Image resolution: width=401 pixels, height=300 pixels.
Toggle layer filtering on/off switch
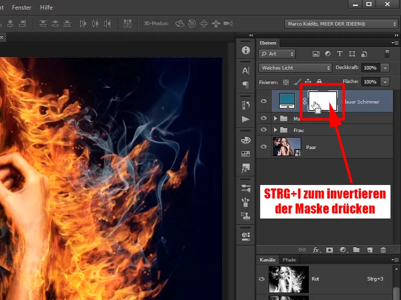coord(387,54)
